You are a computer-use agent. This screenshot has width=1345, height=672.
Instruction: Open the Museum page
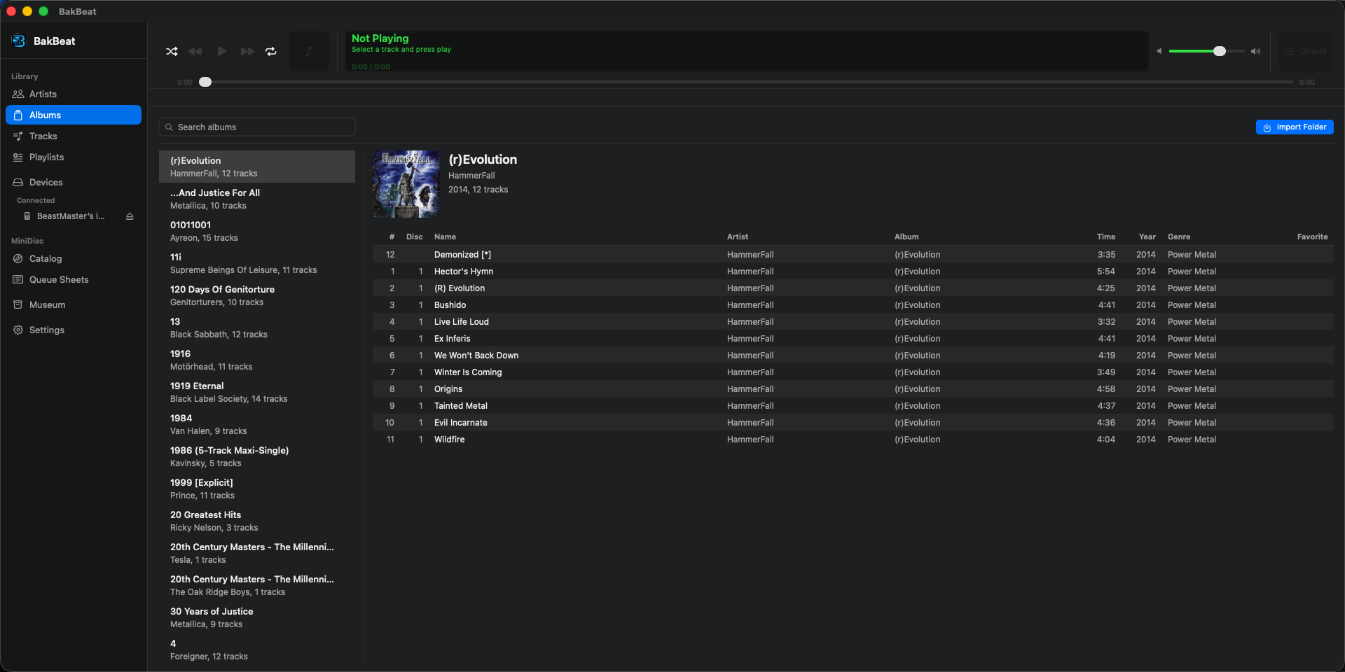tap(74, 304)
